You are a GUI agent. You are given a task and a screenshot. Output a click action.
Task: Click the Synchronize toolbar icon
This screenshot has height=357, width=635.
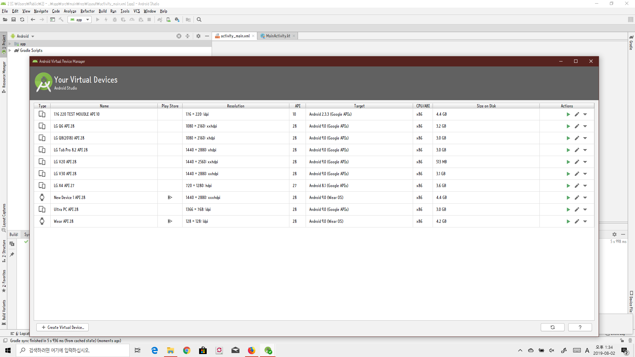(x=22, y=20)
